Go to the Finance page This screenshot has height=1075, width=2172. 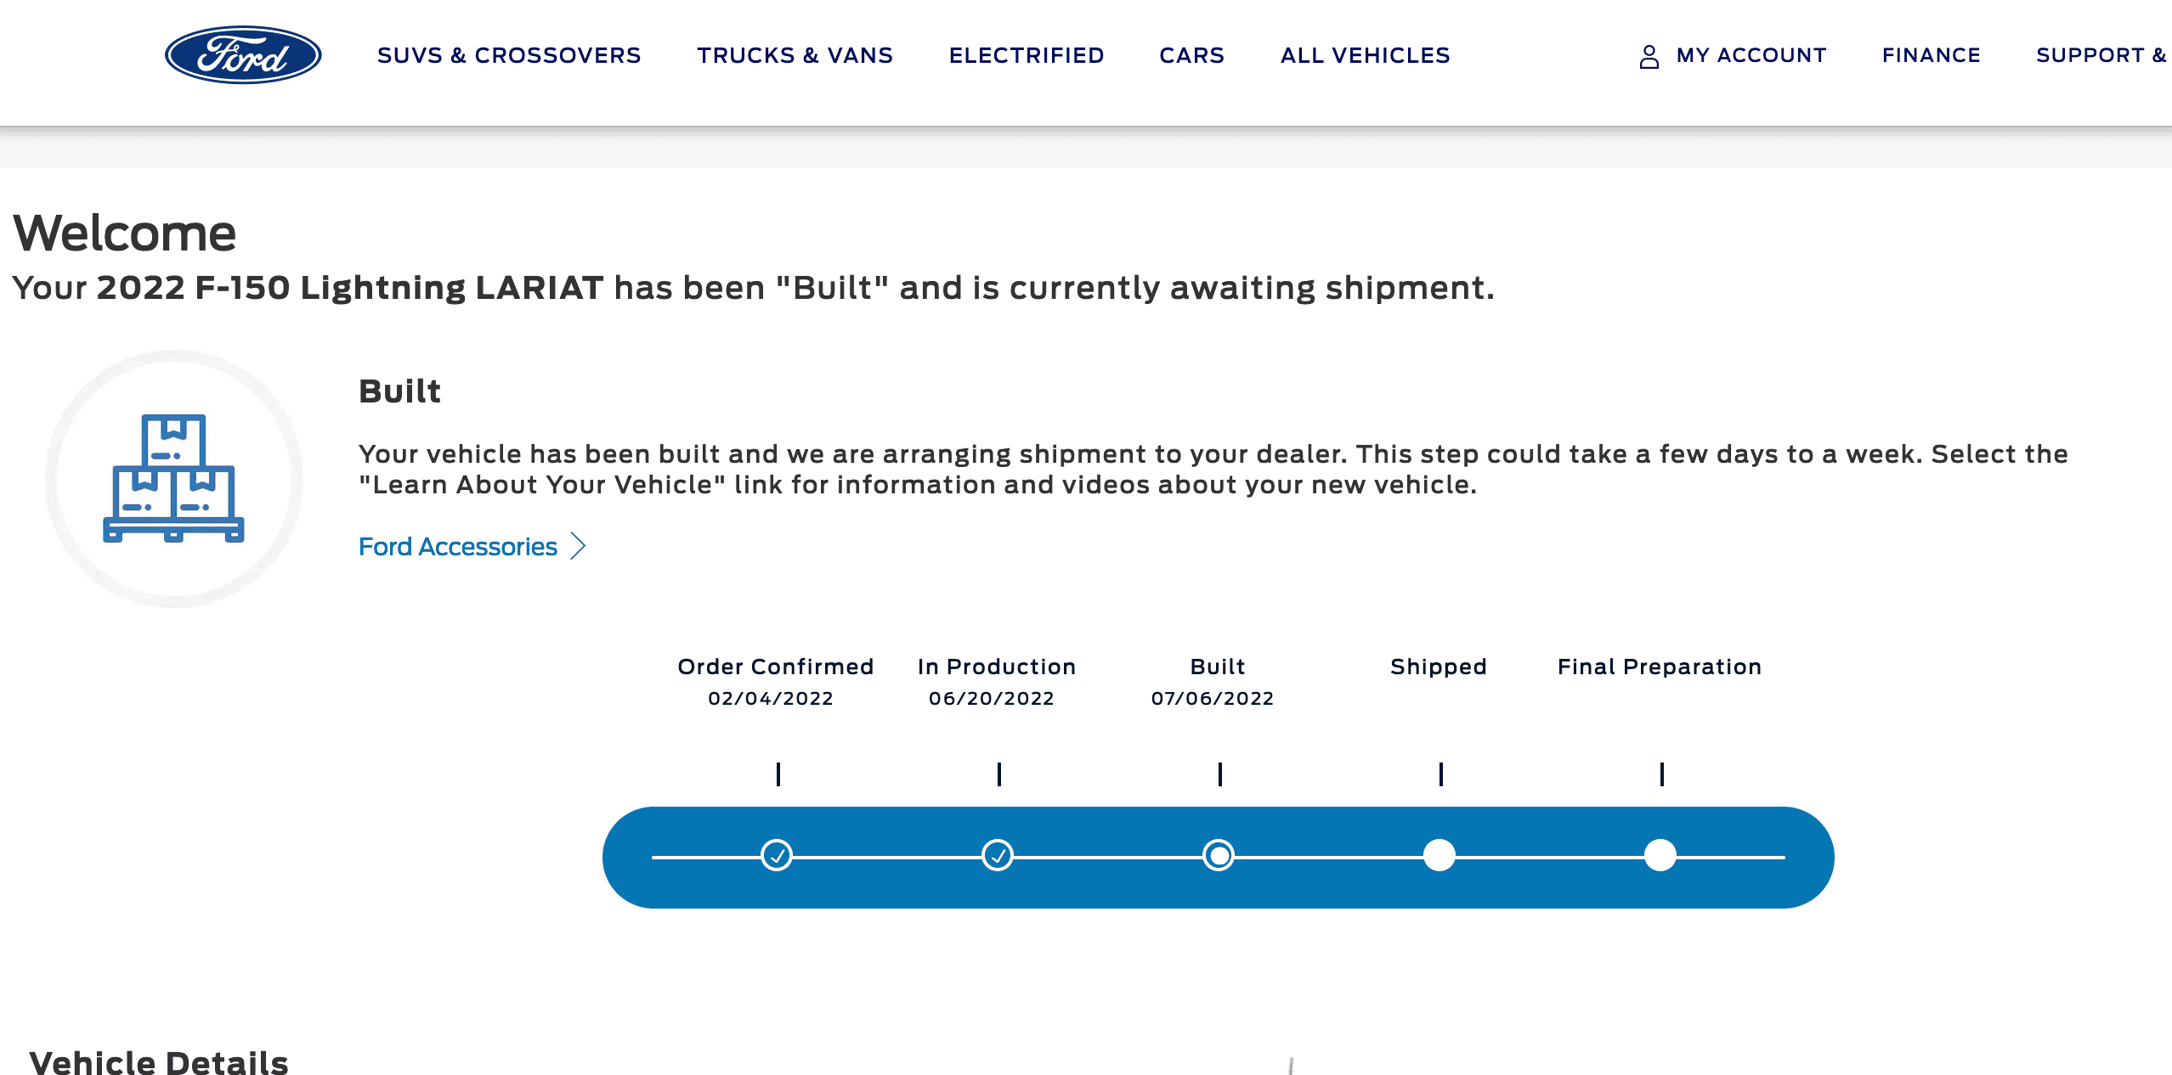[1931, 55]
